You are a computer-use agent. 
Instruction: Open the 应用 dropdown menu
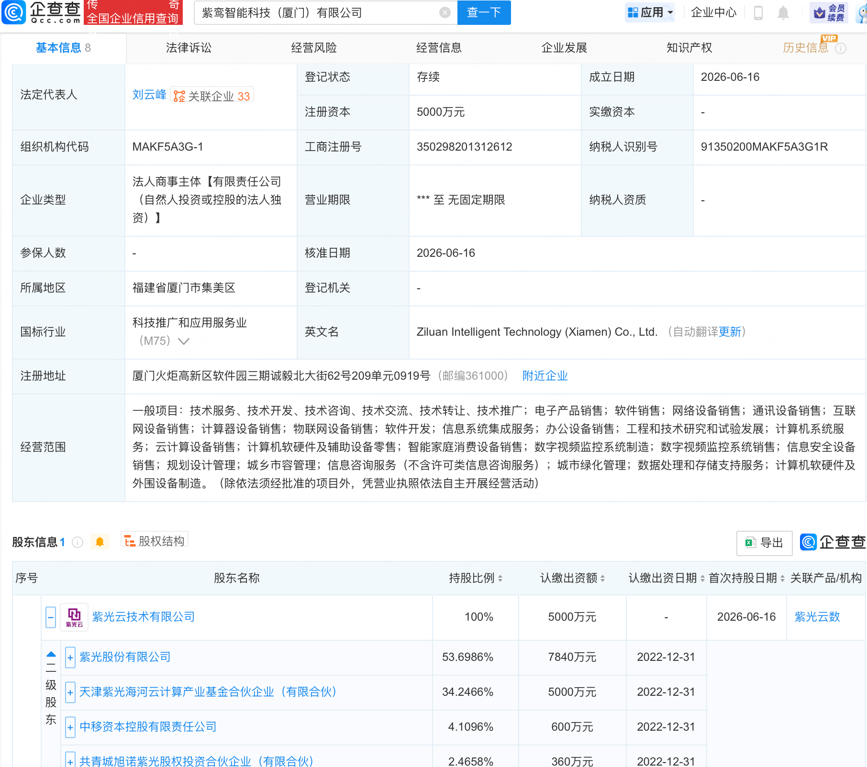coord(650,12)
